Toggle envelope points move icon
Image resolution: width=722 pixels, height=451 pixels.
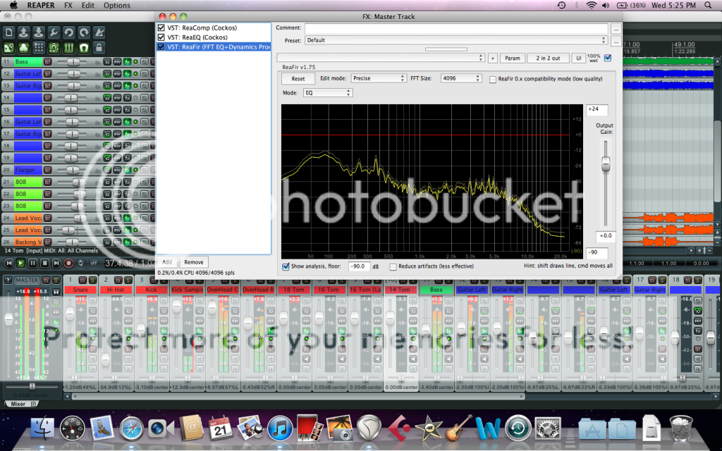tap(54, 47)
